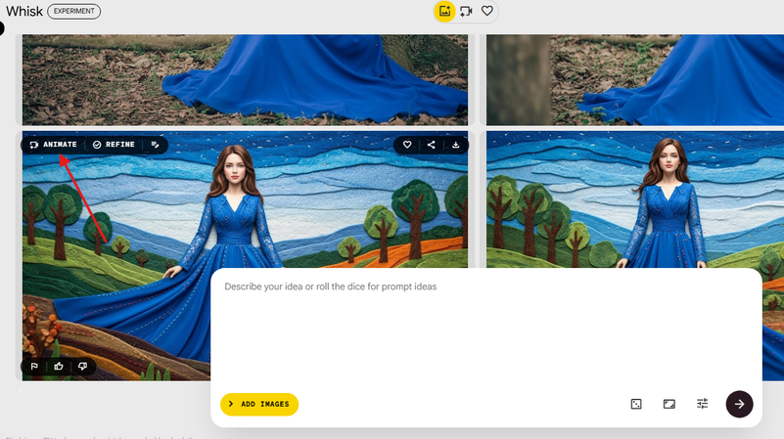Share the felt landscape image
The height and width of the screenshot is (439, 784).
431,145
